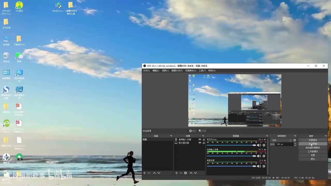Open the scene transition type dropdown
This screenshot has height=186, width=331.
click(x=281, y=140)
